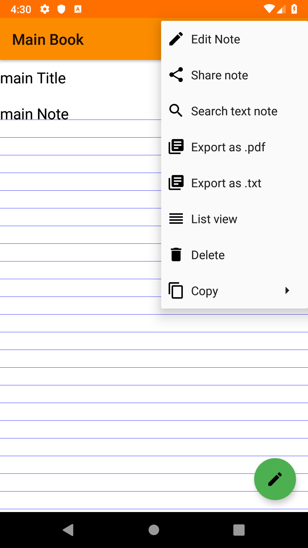Click the main Note text line
This screenshot has width=308, height=548.
click(35, 114)
